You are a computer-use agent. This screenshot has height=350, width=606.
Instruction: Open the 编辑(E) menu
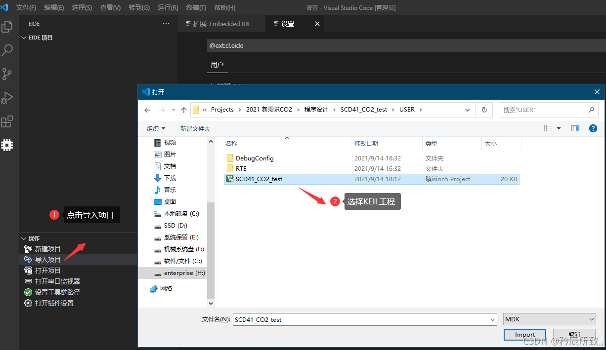[54, 8]
